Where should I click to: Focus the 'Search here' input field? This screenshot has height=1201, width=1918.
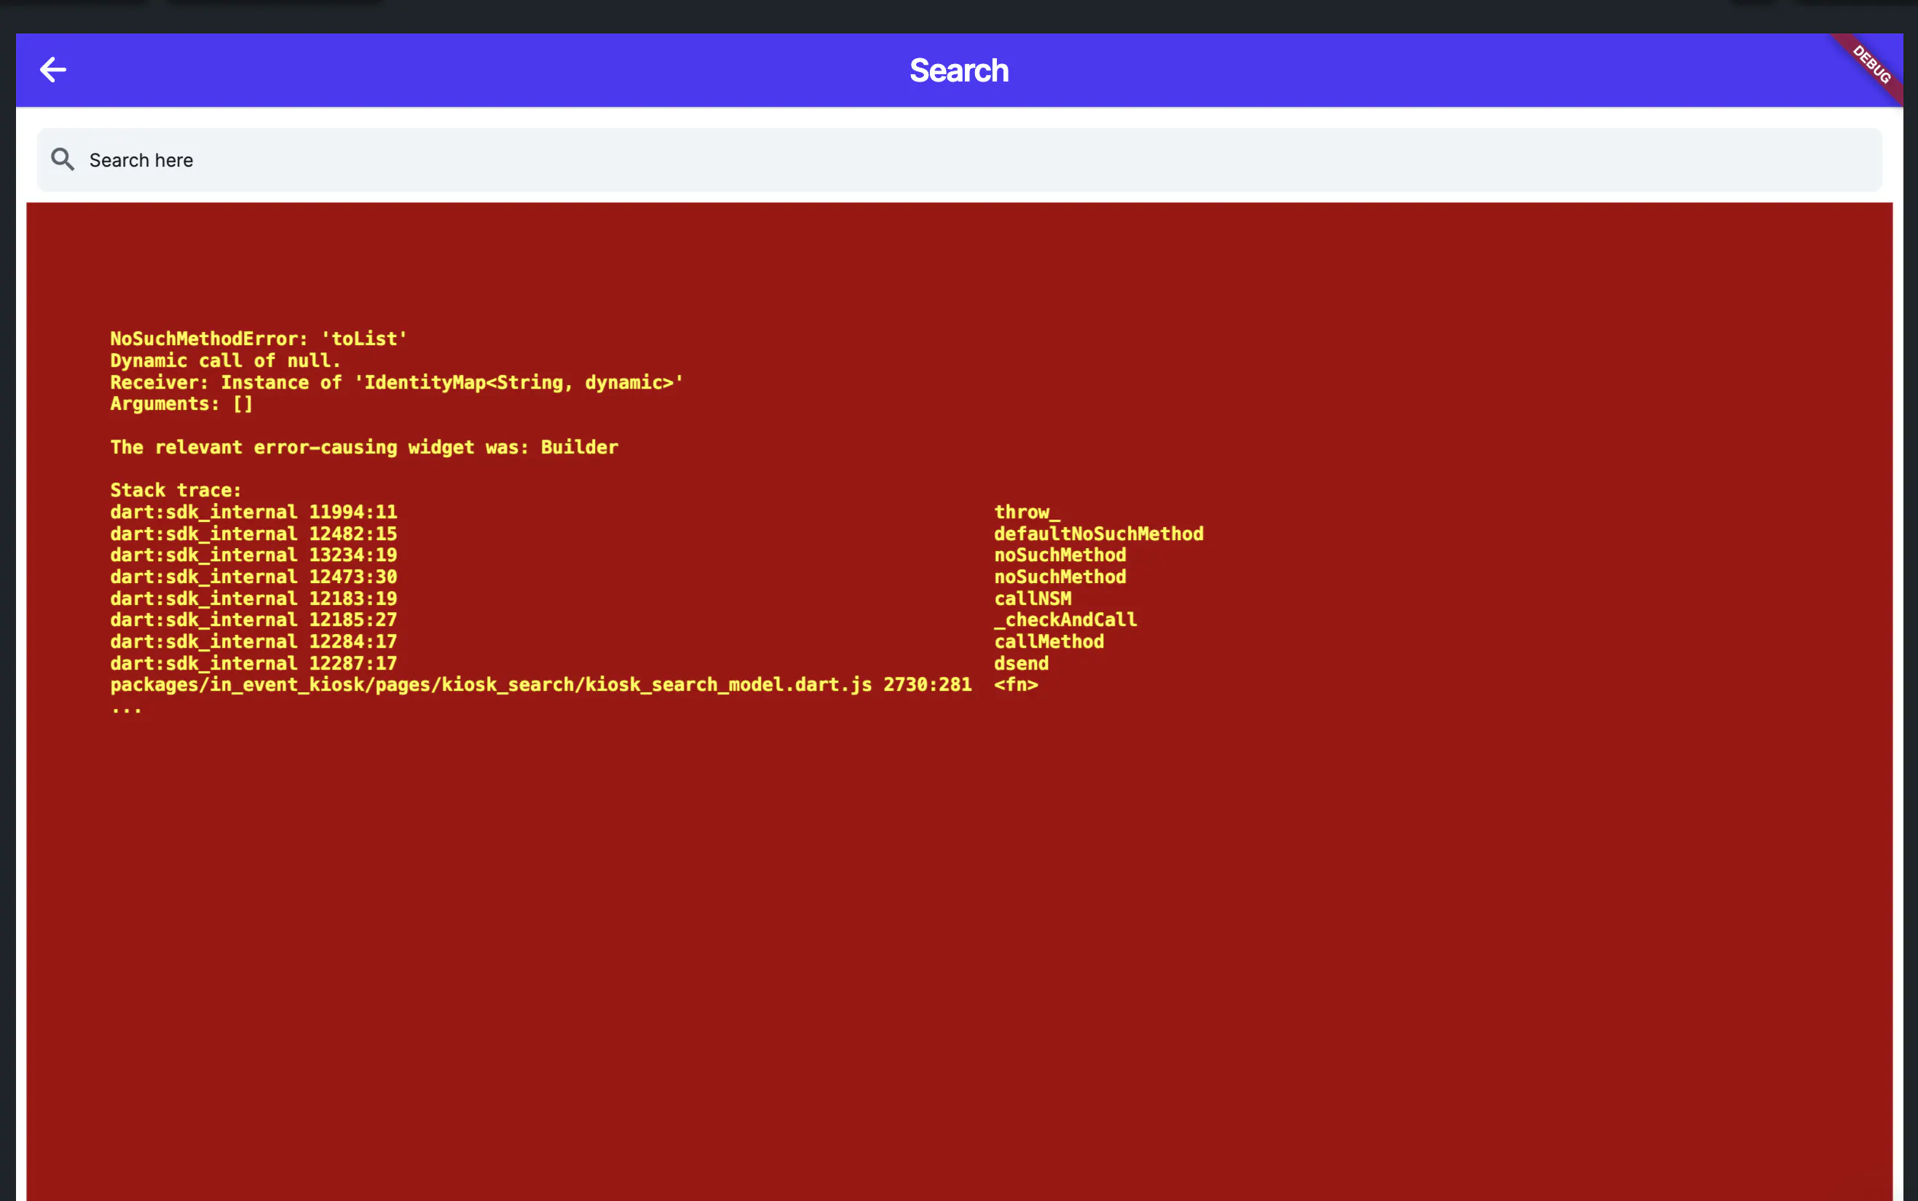953,159
